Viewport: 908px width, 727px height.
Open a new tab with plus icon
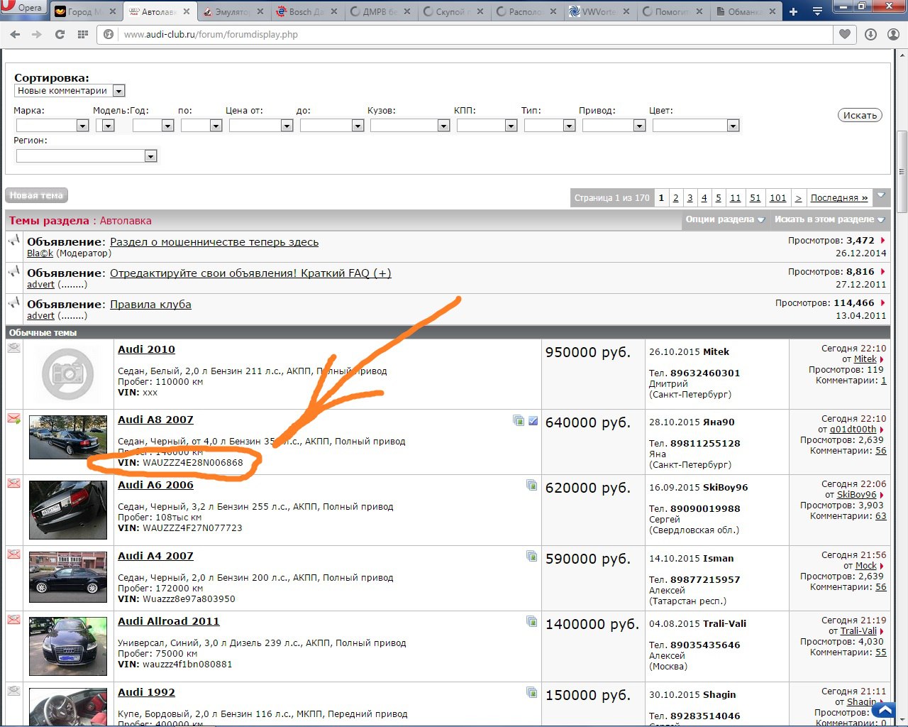tap(793, 11)
